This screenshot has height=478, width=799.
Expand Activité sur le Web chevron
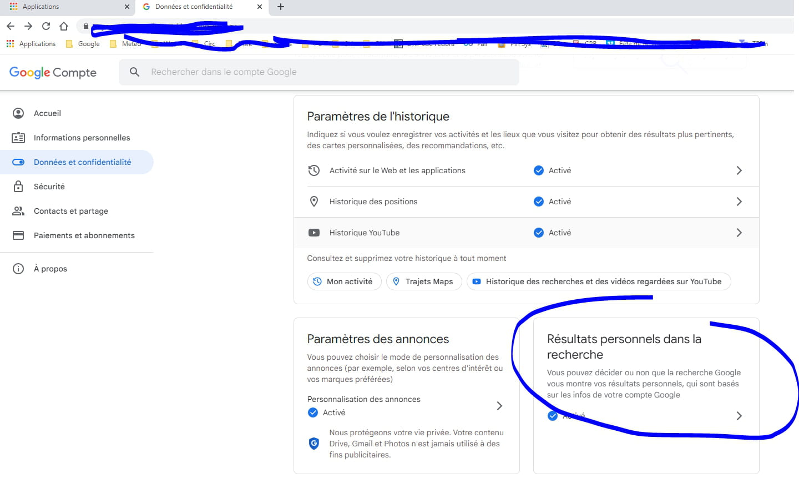739,170
